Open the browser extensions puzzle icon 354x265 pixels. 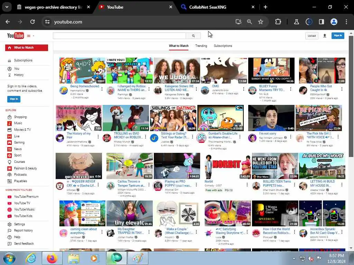[278, 22]
